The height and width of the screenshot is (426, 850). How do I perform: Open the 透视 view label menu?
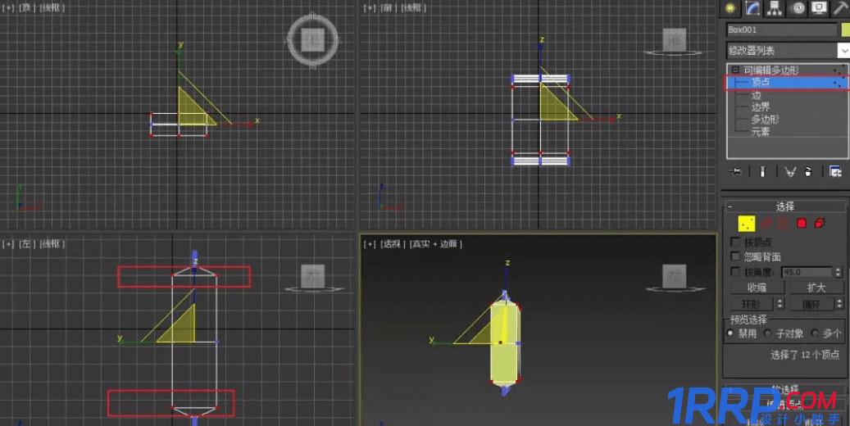point(393,244)
